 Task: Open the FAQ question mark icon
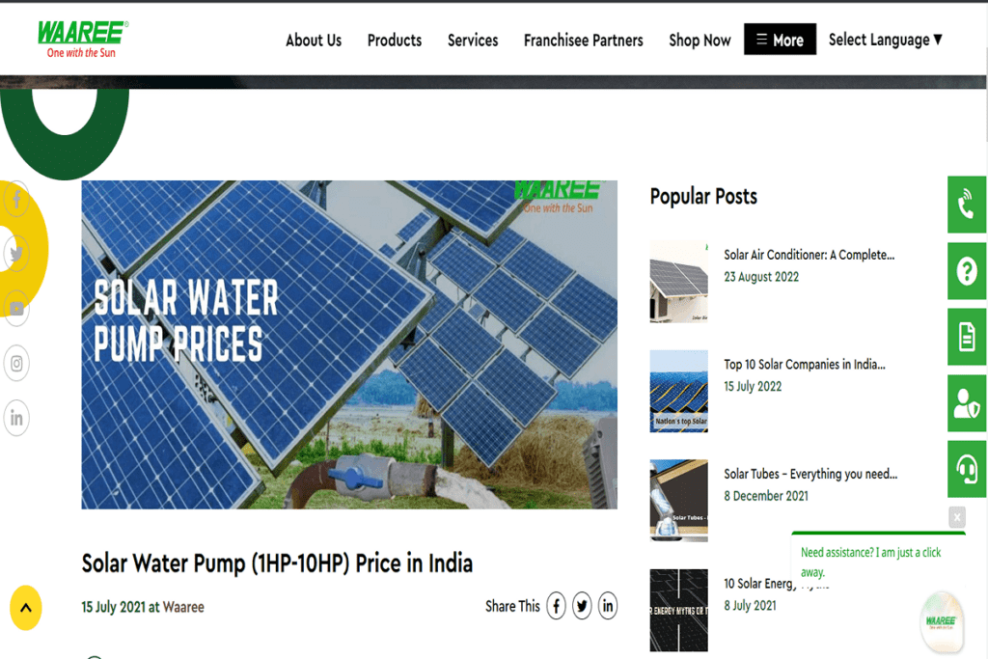click(966, 271)
